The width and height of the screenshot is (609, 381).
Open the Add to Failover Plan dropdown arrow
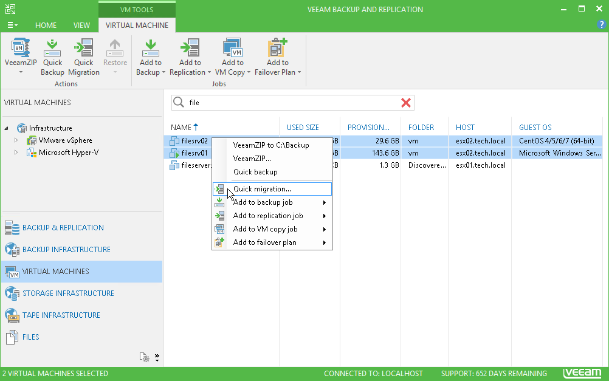299,72
